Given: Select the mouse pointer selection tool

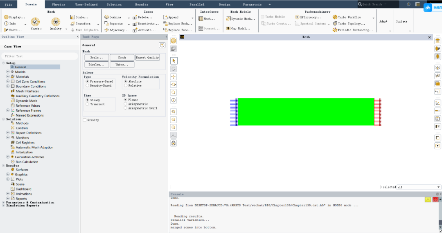Looking at the screenshot, I should pyautogui.click(x=174, y=61).
